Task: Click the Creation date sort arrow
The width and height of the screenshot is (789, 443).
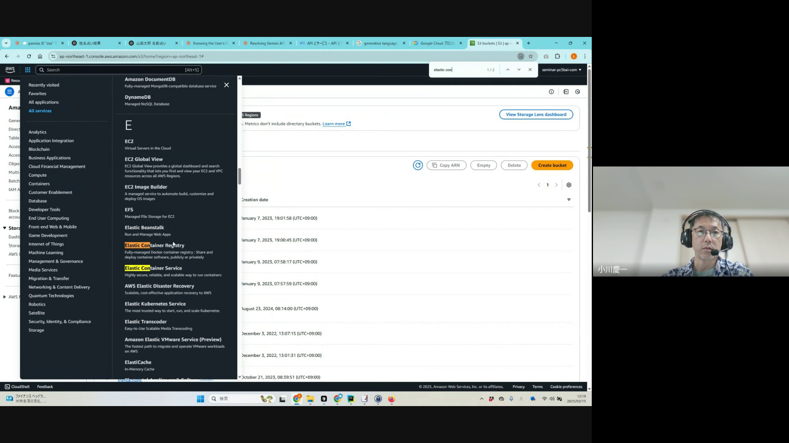Action: (x=569, y=200)
